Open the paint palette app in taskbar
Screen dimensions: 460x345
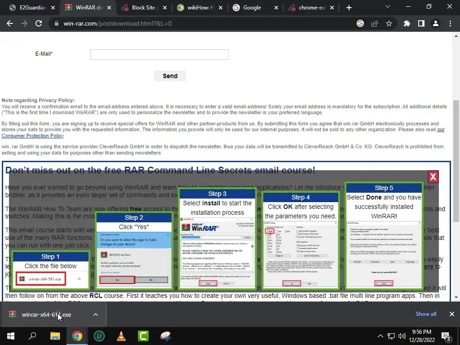tap(165, 336)
